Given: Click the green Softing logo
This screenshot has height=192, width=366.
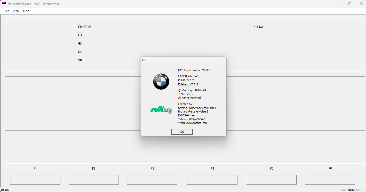Looking at the screenshot, I should point(161,109).
